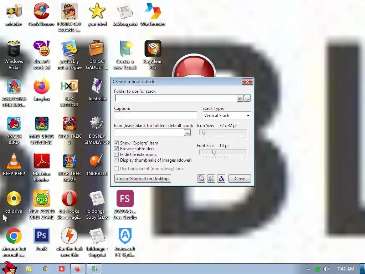Viewport: 365px width, 274px height.
Task: Click the Photoshop Ps desktop icon
Action: 41,239
